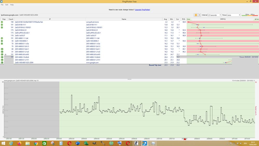Select hop 2 green badge

tap(2, 25)
